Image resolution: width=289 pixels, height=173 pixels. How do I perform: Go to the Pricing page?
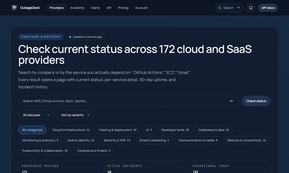(123, 8)
